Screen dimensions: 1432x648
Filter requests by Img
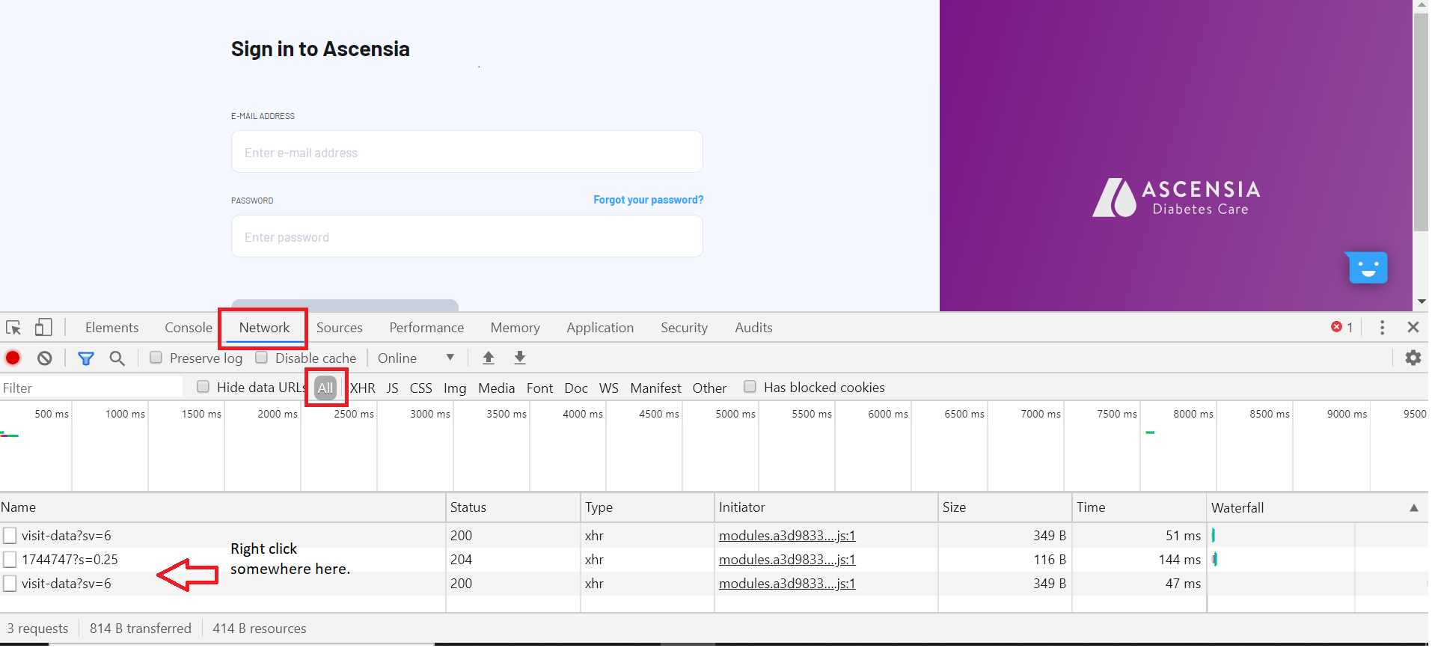pyautogui.click(x=455, y=388)
